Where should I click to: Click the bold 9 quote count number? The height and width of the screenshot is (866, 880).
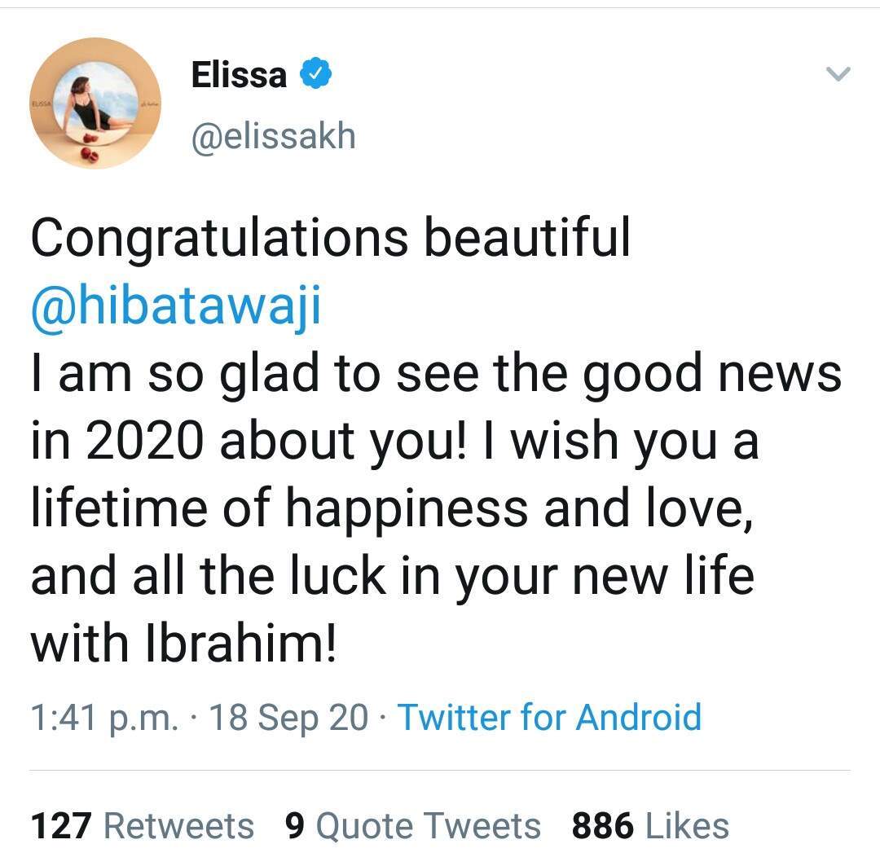click(295, 825)
